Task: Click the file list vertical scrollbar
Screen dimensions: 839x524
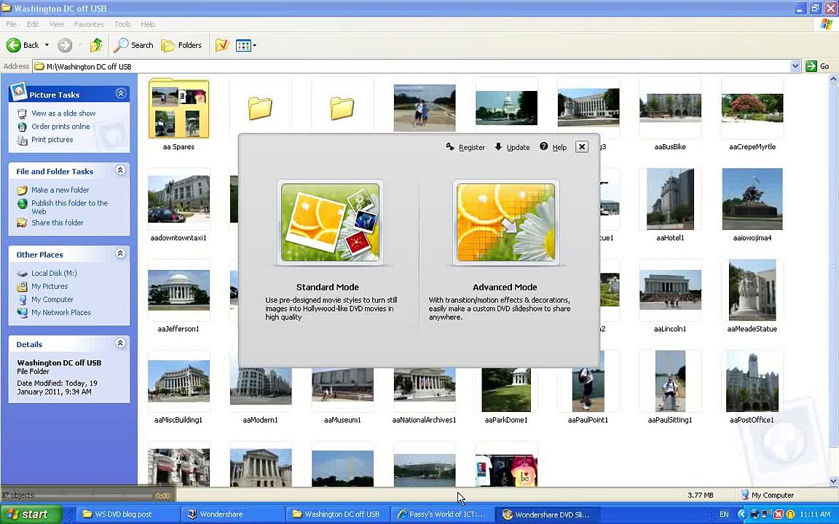Action: click(x=833, y=280)
